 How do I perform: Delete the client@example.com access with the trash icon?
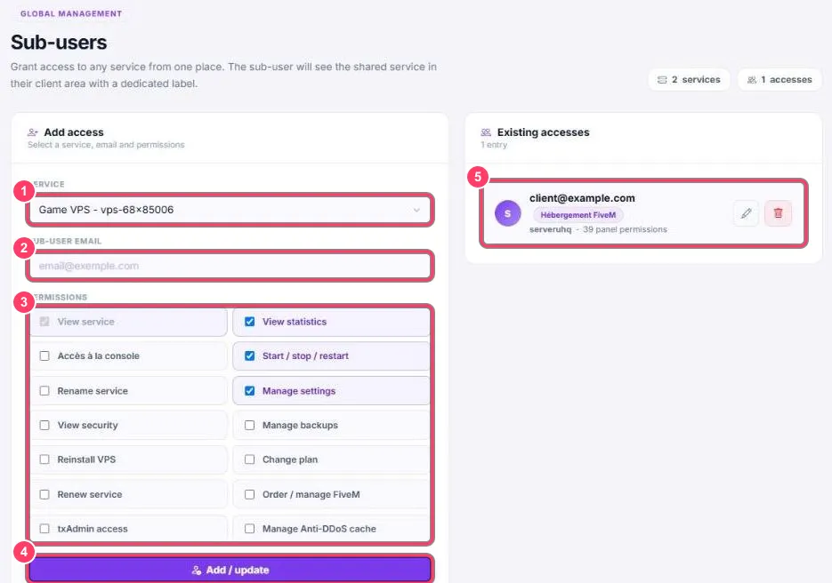click(778, 213)
